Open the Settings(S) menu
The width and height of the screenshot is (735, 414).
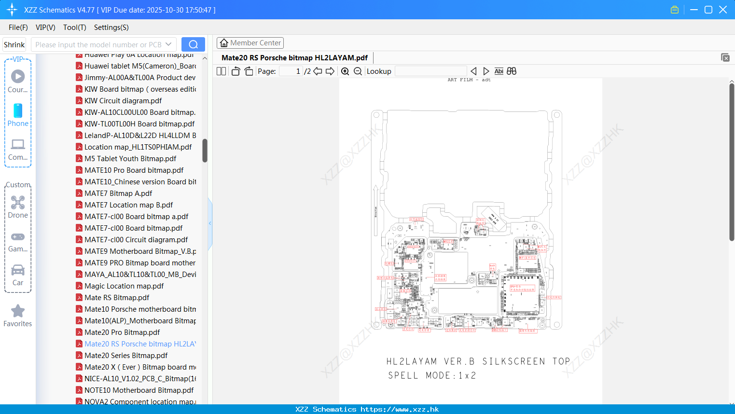click(111, 28)
